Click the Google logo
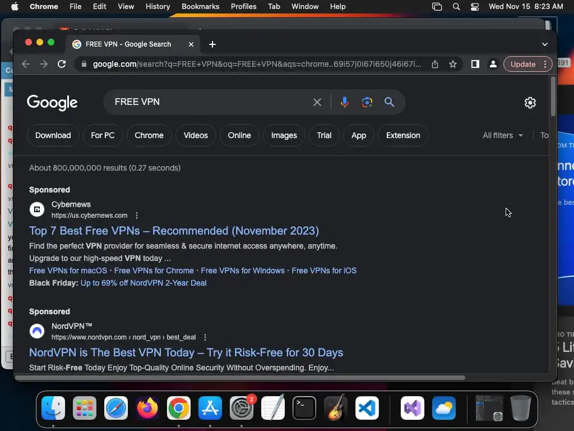 tap(52, 103)
